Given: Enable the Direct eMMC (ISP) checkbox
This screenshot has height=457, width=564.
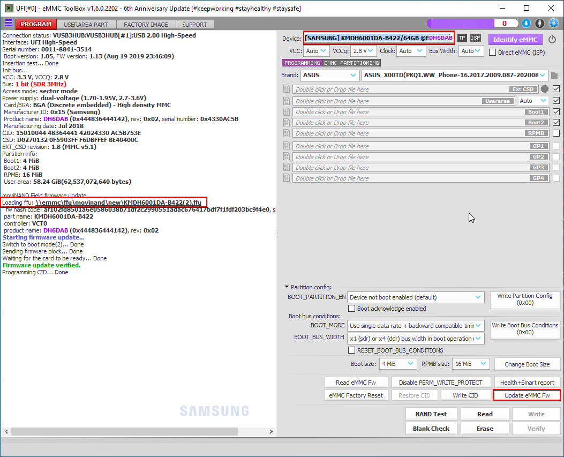Looking at the screenshot, I should coord(492,53).
